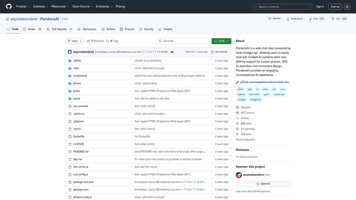This screenshot has width=356, height=200.
Task: Open the .eslintrc.js file
Action: [x=79, y=114]
